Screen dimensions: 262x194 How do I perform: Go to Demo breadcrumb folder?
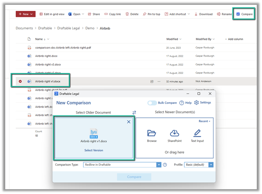point(90,28)
